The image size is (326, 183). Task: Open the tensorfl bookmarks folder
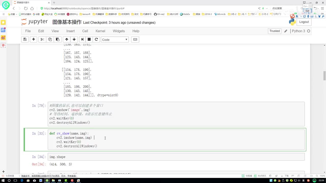tap(85, 14)
